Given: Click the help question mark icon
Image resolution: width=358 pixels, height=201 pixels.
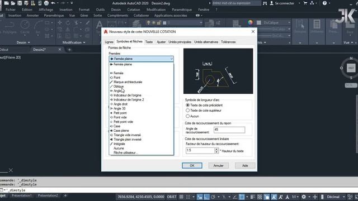Looking at the screenshot, I should click(x=324, y=3).
